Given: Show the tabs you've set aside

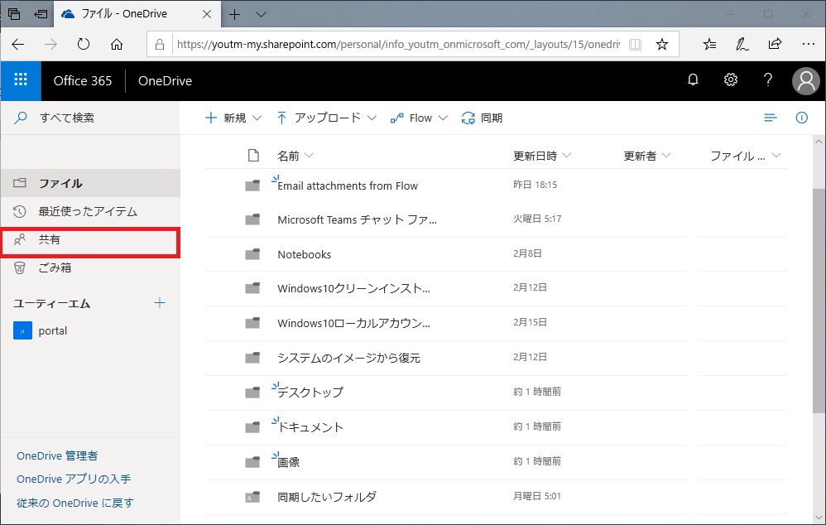Looking at the screenshot, I should click(14, 14).
